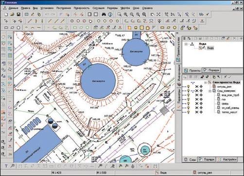The height and width of the screenshot is (176, 244).
Task: Toggle lightbulb visibility for layer вод_кан_труб
Action: coord(189,95)
